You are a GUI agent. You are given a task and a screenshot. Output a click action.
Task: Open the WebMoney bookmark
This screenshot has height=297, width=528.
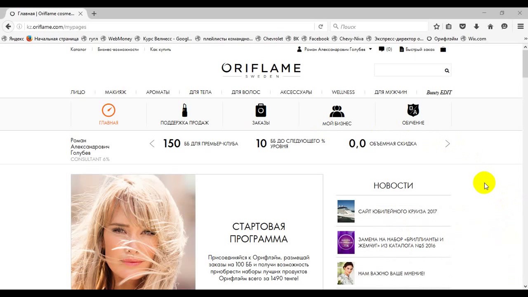(x=116, y=39)
